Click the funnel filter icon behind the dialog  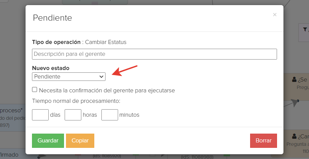pyautogui.click(x=305, y=29)
